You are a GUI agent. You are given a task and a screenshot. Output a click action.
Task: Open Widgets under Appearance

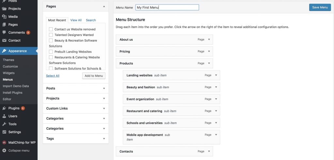point(9,73)
